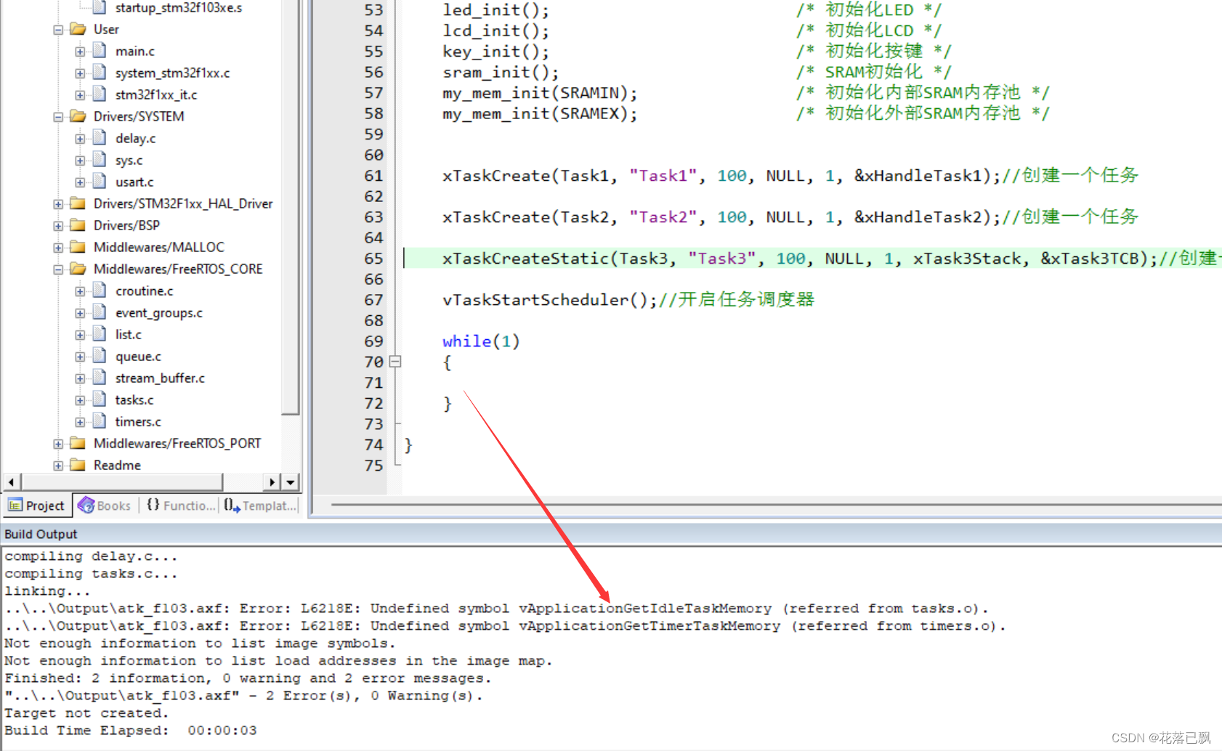Click vApplicationGetTimerTaskMemory error line

coord(505,626)
